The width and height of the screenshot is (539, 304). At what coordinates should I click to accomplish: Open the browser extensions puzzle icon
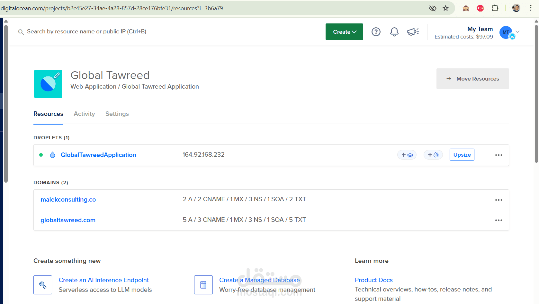(495, 8)
